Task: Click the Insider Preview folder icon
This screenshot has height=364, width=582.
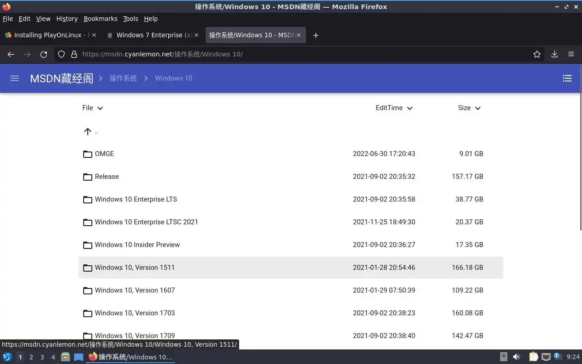Action: click(88, 245)
